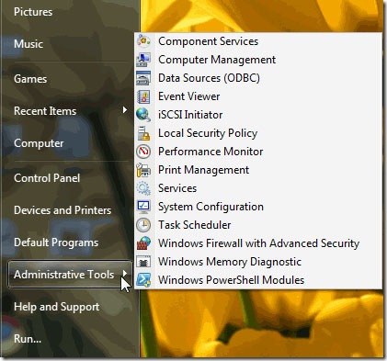Click the Local Security Policy padlock icon

tap(143, 133)
